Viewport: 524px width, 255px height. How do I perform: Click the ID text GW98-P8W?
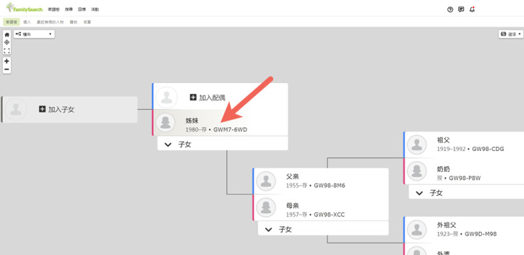(465, 178)
